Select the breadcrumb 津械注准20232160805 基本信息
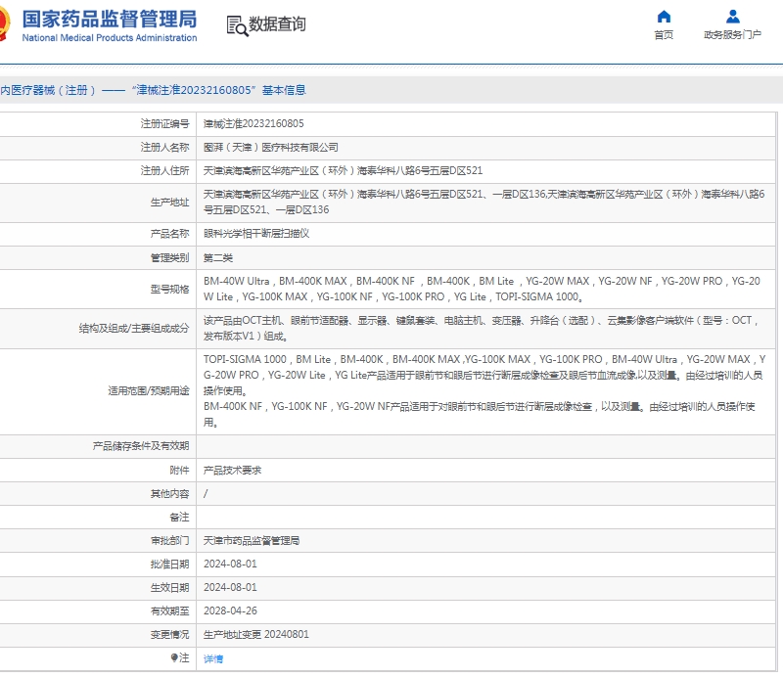 click(x=218, y=90)
